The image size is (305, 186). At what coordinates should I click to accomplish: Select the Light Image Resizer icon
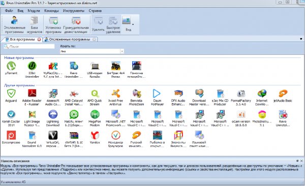[32, 114]
